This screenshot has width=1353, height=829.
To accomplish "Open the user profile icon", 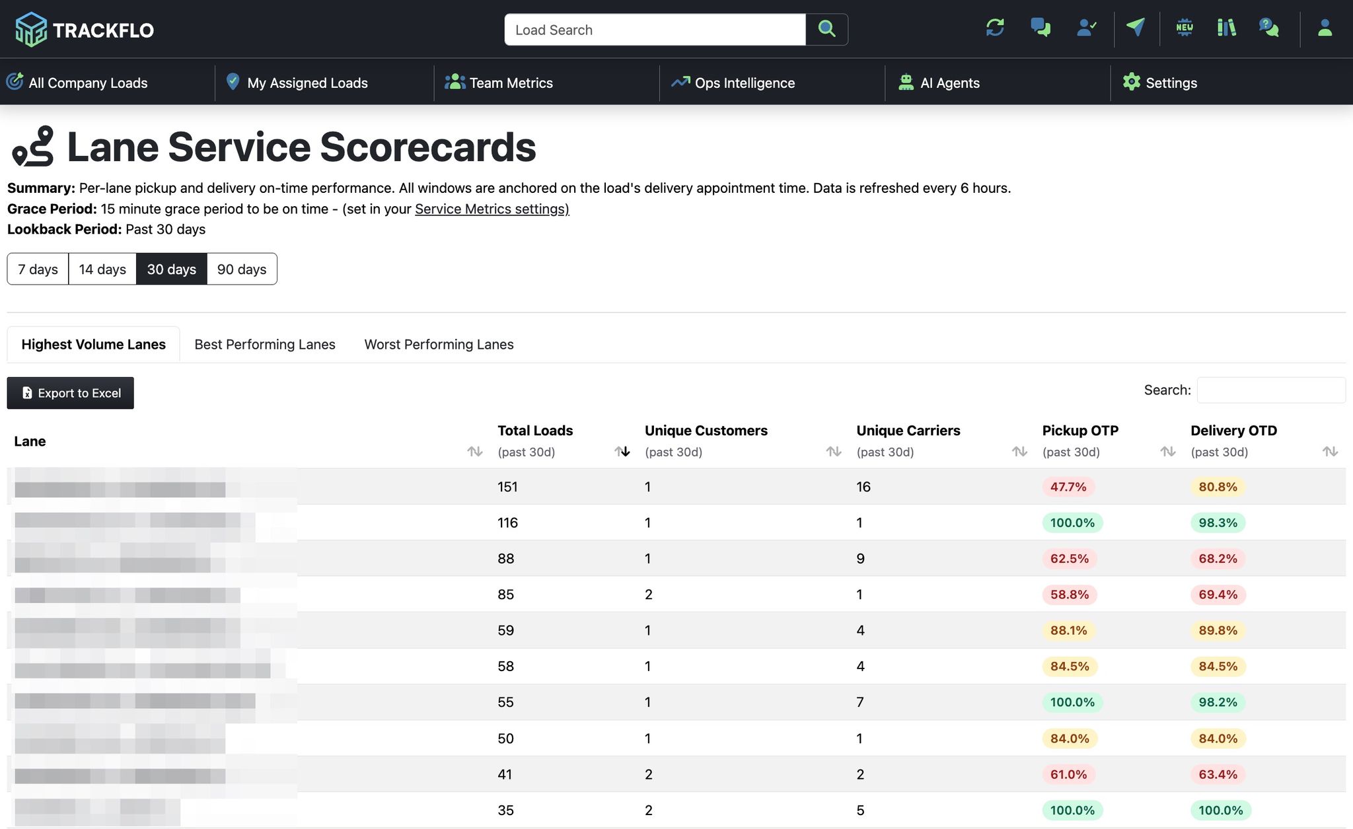I will tap(1325, 27).
